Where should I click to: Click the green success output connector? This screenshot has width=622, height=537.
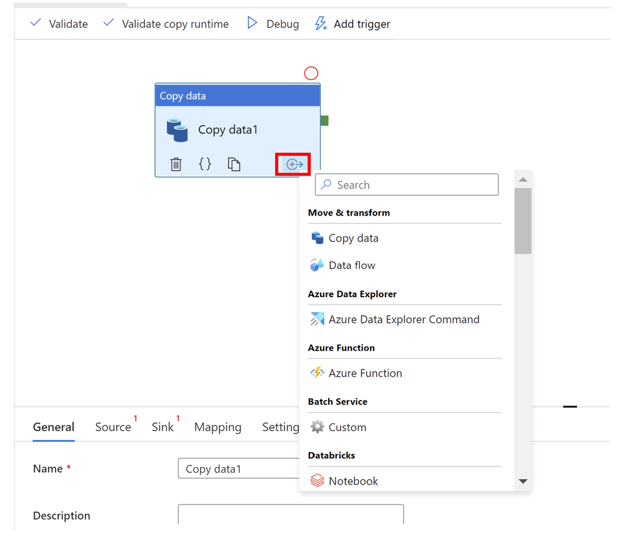pos(324,121)
